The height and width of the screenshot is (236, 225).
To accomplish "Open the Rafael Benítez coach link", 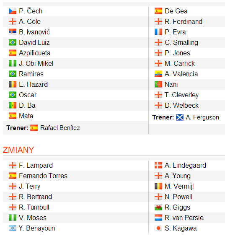I will point(60,128).
